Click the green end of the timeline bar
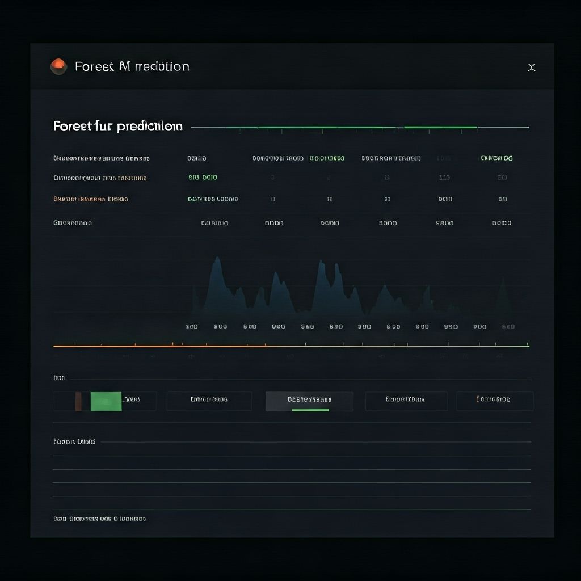Screen dimensions: 581x581 (511, 346)
